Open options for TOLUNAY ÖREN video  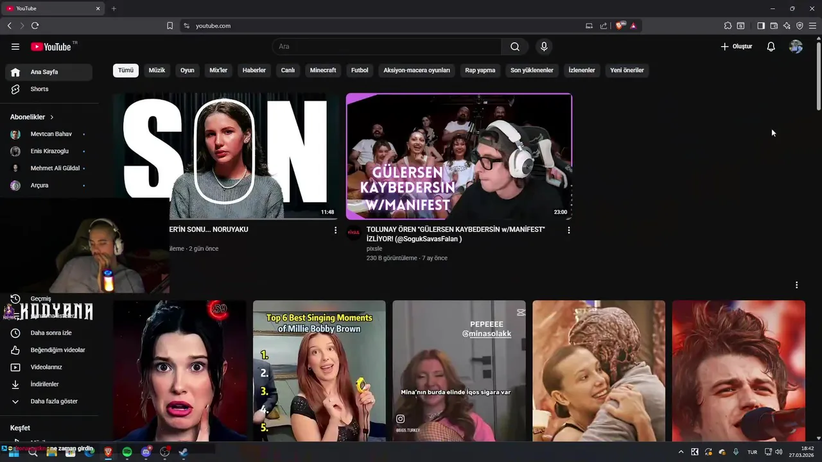coord(568,230)
